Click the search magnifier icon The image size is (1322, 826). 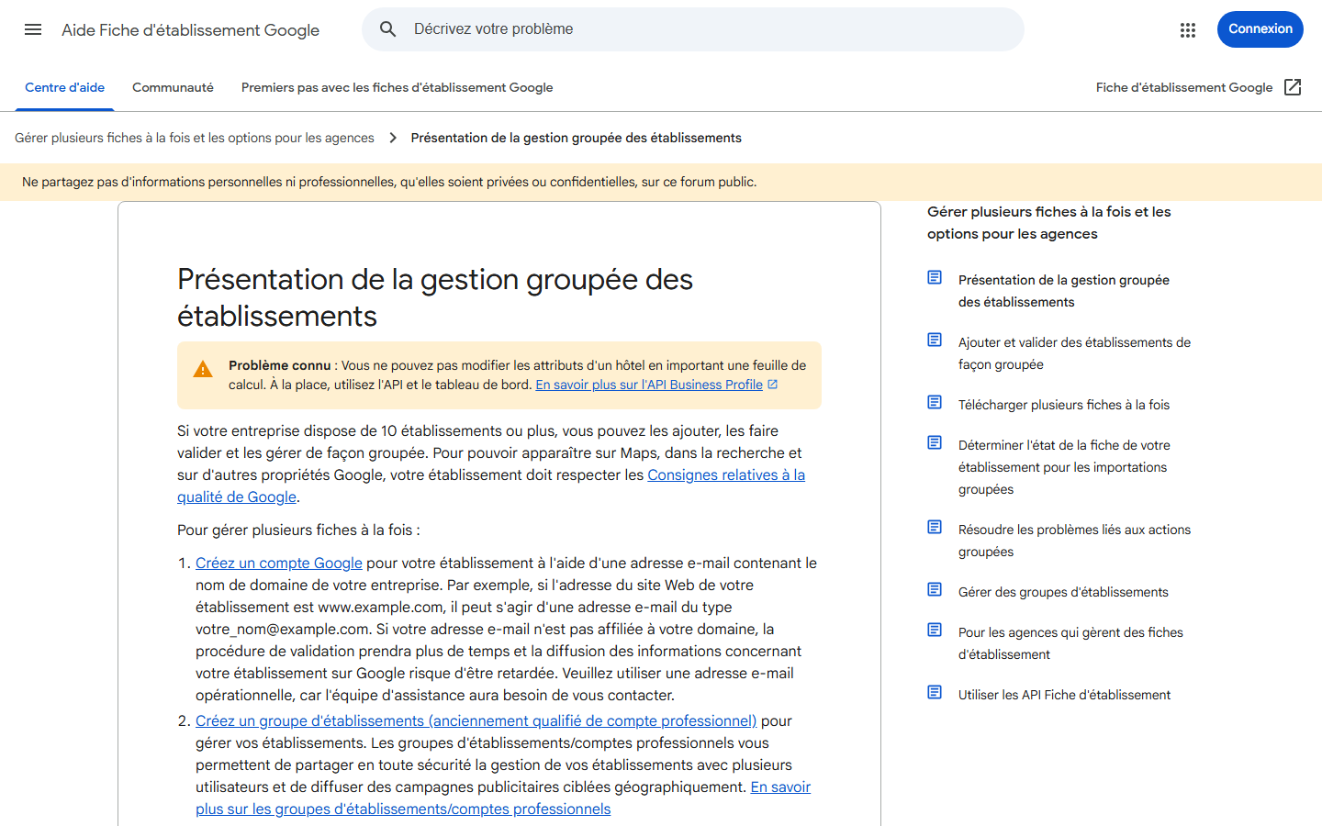click(388, 29)
